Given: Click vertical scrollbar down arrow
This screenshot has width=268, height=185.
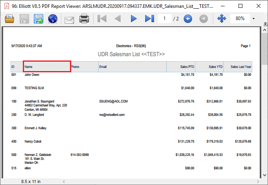Looking at the screenshot, I should tap(265, 175).
